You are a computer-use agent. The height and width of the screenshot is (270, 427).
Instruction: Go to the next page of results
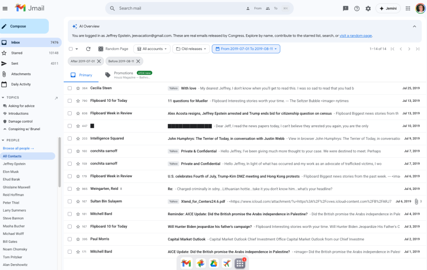pyautogui.click(x=409, y=49)
